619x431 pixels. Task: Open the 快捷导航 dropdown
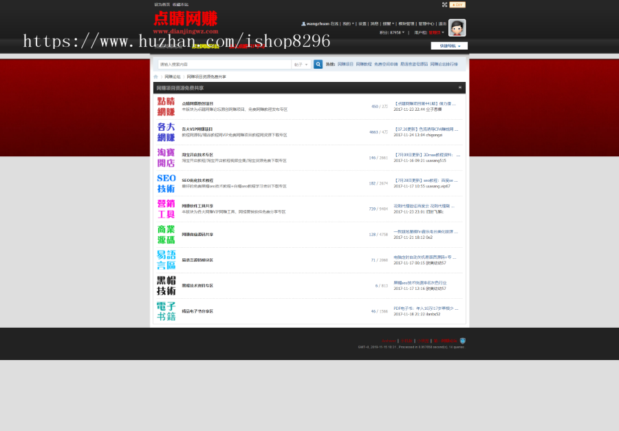point(449,46)
